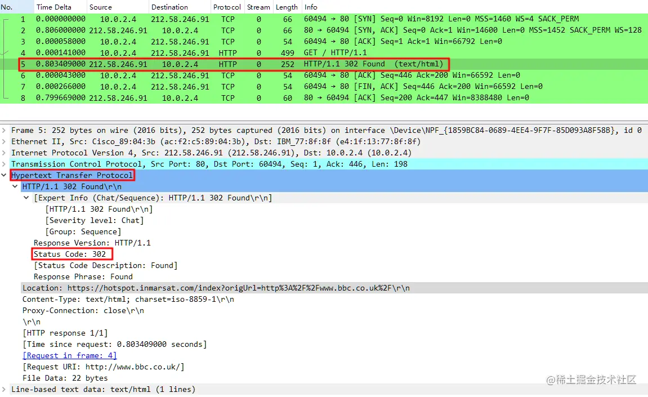Select packet 5 HTTP/1.1 302 Found
Screen dimensions: 648x397
(324, 64)
